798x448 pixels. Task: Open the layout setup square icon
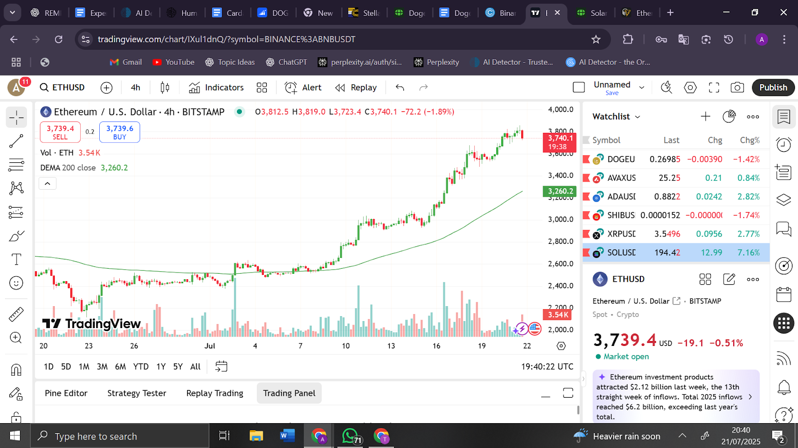click(x=579, y=88)
